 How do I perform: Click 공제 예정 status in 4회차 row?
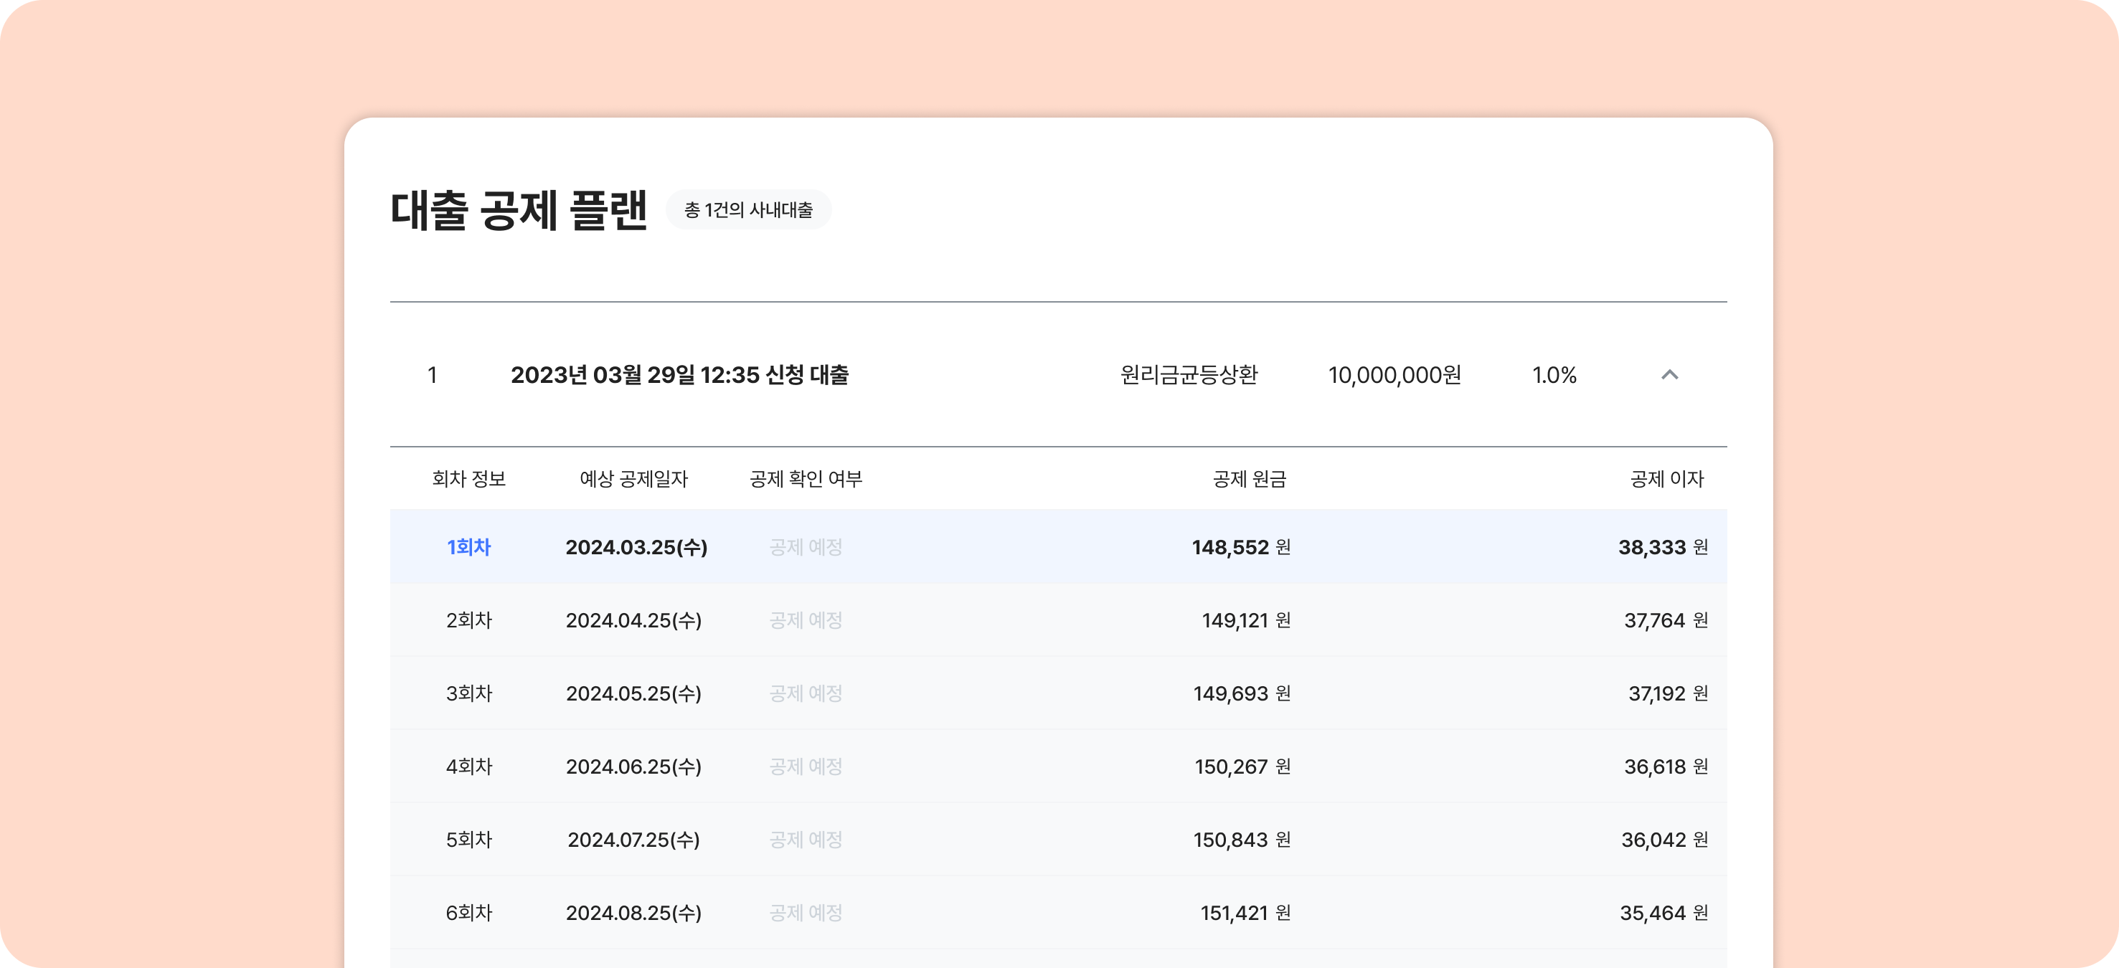[x=806, y=767]
